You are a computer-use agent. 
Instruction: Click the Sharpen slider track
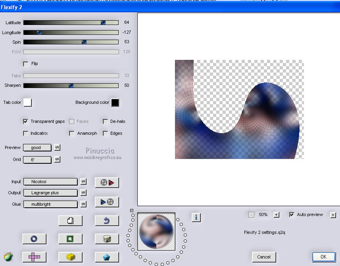point(71,86)
